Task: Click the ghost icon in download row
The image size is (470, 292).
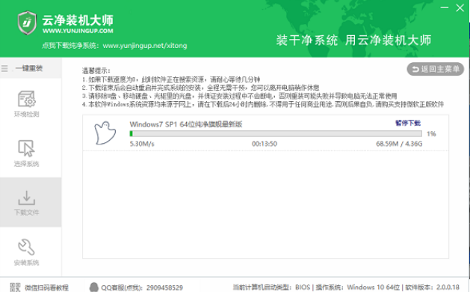Action: [x=105, y=133]
